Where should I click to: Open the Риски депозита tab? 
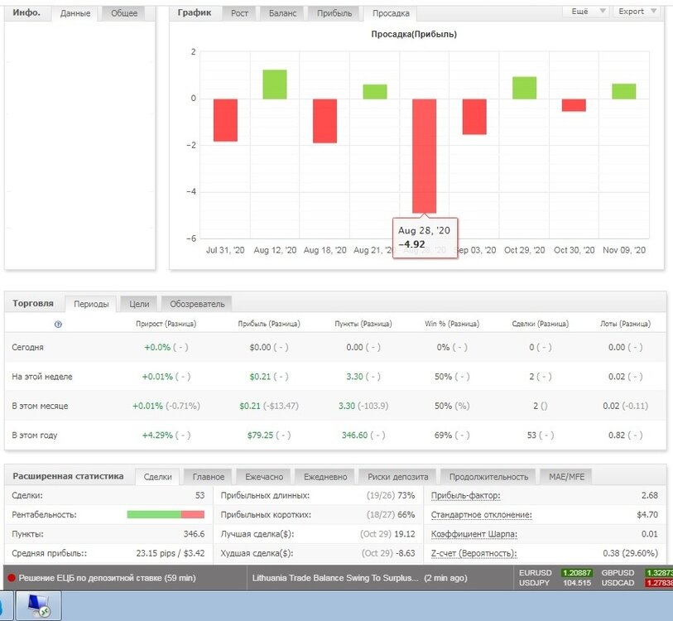[398, 477]
